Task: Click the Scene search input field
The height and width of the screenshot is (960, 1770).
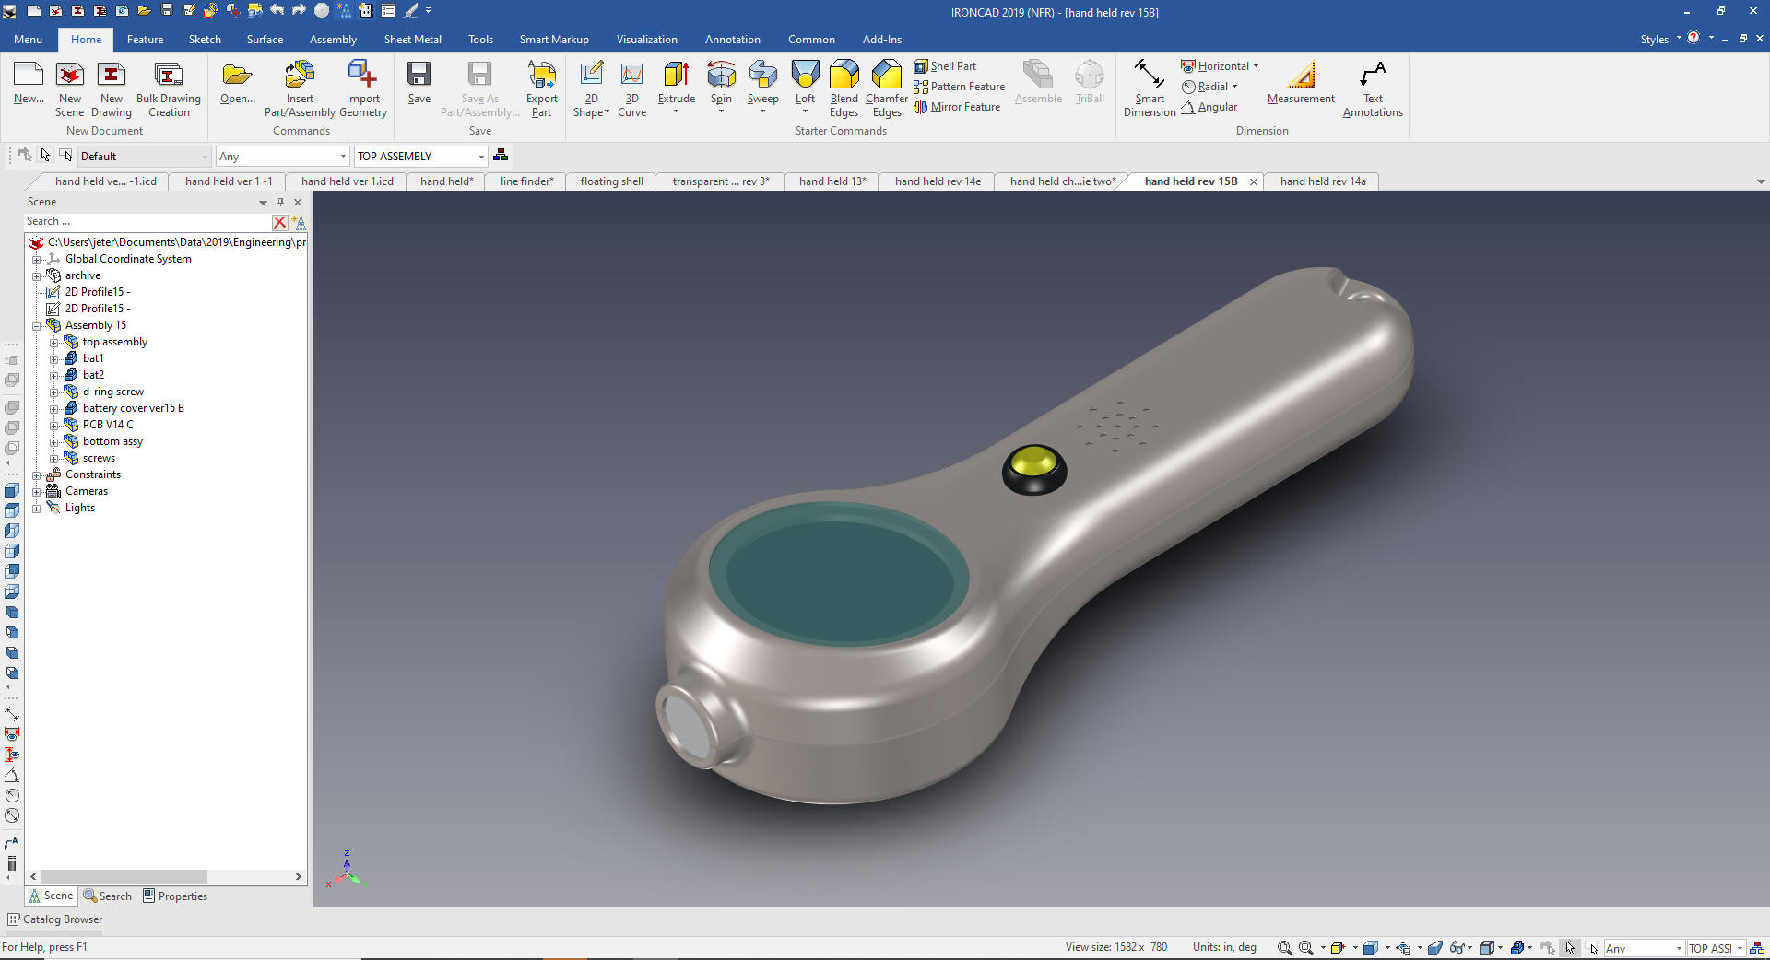Action: coord(147,222)
